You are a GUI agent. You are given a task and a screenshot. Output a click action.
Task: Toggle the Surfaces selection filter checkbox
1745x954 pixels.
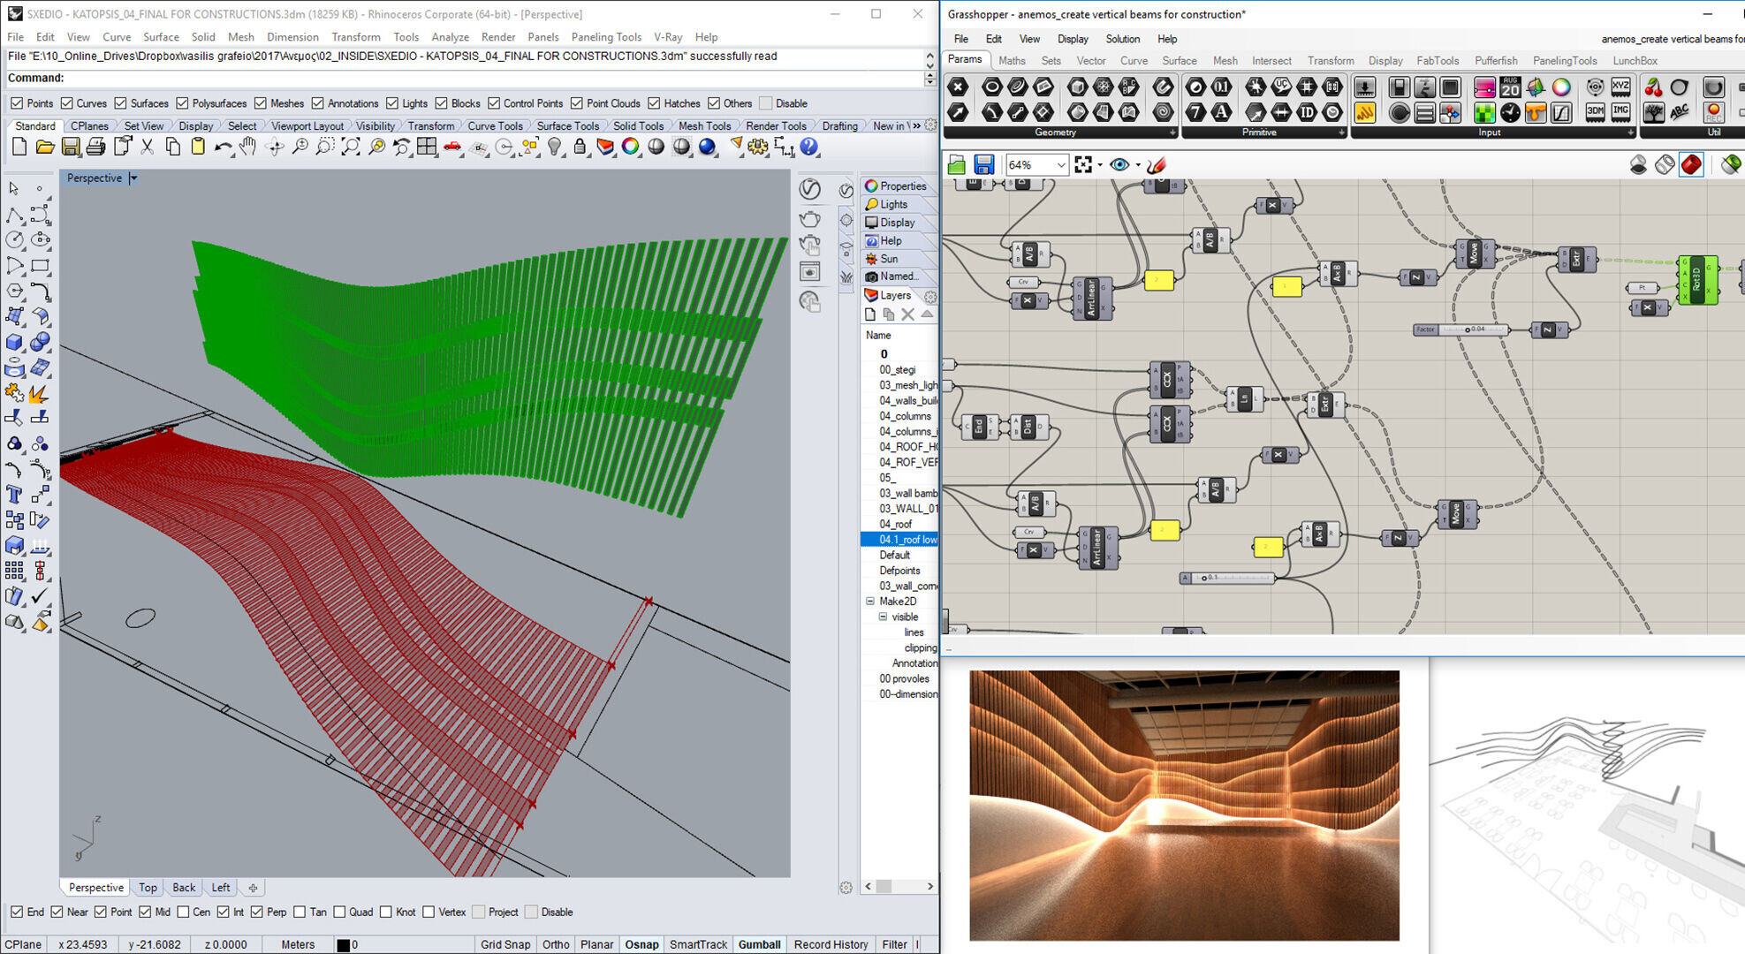pyautogui.click(x=120, y=103)
